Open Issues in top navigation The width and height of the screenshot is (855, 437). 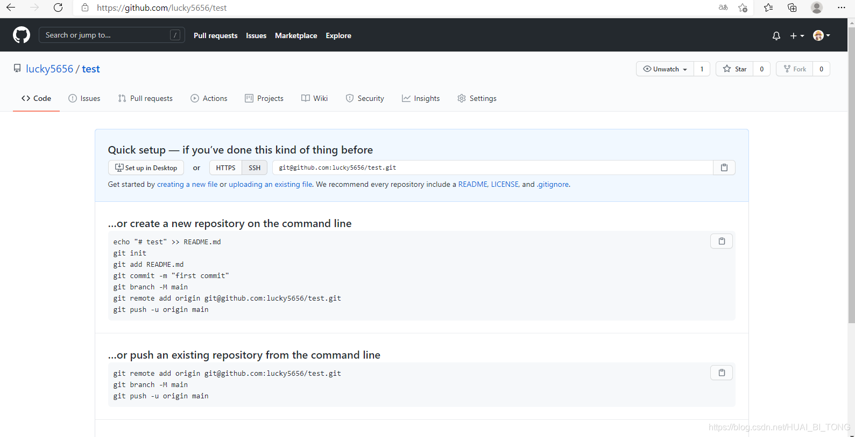pyautogui.click(x=256, y=35)
